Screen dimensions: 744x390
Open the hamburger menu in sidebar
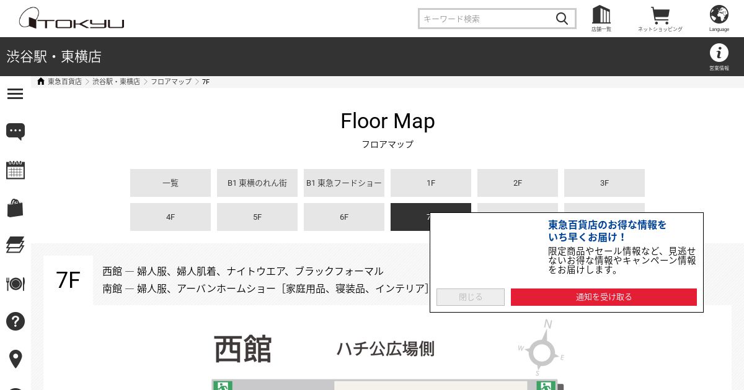point(15,93)
